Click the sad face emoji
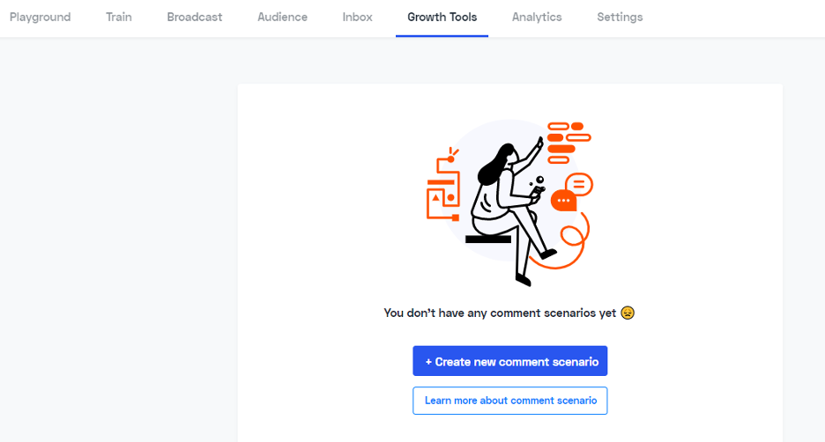825x442 pixels. click(x=628, y=313)
